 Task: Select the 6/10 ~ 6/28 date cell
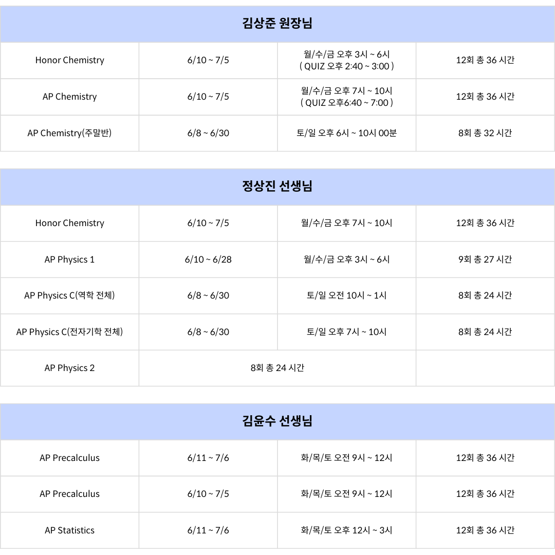point(208,260)
